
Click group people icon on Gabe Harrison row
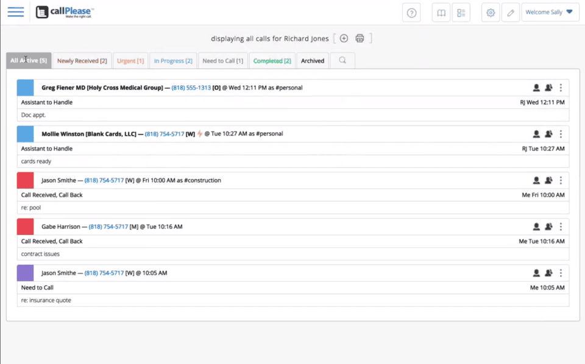click(x=548, y=226)
